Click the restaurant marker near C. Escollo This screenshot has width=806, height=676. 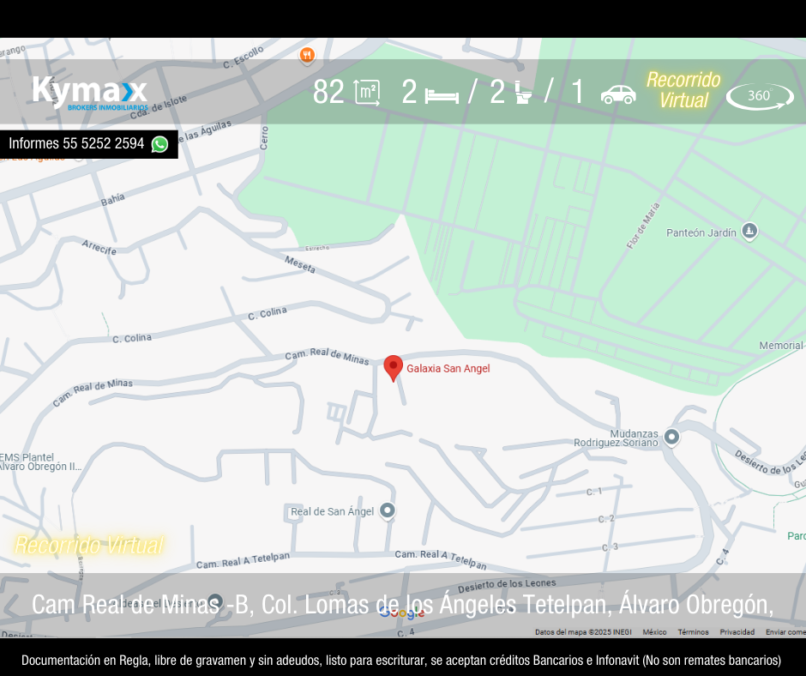(307, 55)
